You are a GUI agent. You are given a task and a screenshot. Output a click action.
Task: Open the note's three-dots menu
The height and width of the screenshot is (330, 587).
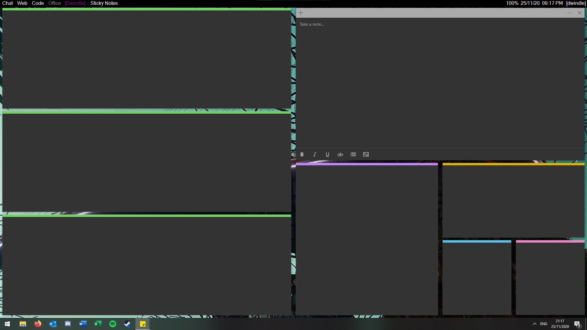pyautogui.click(x=570, y=13)
